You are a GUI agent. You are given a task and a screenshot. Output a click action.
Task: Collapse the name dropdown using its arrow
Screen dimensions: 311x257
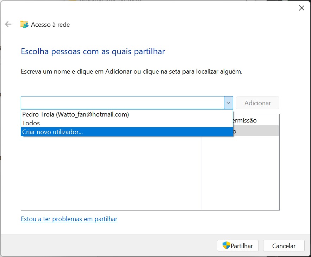228,103
